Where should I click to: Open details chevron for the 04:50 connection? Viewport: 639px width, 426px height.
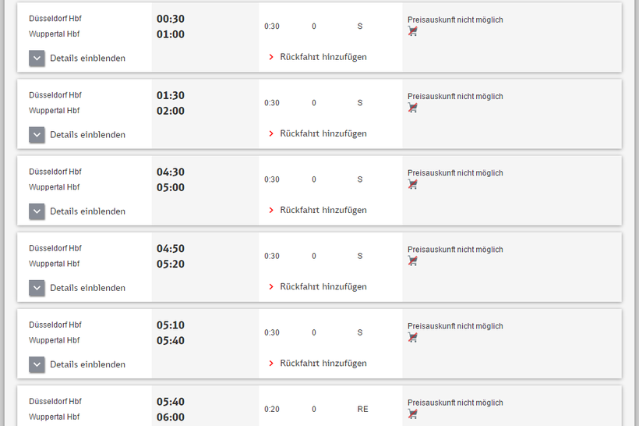pos(37,287)
